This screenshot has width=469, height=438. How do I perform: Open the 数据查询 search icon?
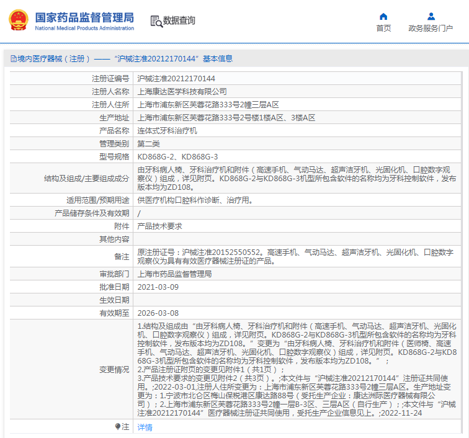[x=156, y=21]
